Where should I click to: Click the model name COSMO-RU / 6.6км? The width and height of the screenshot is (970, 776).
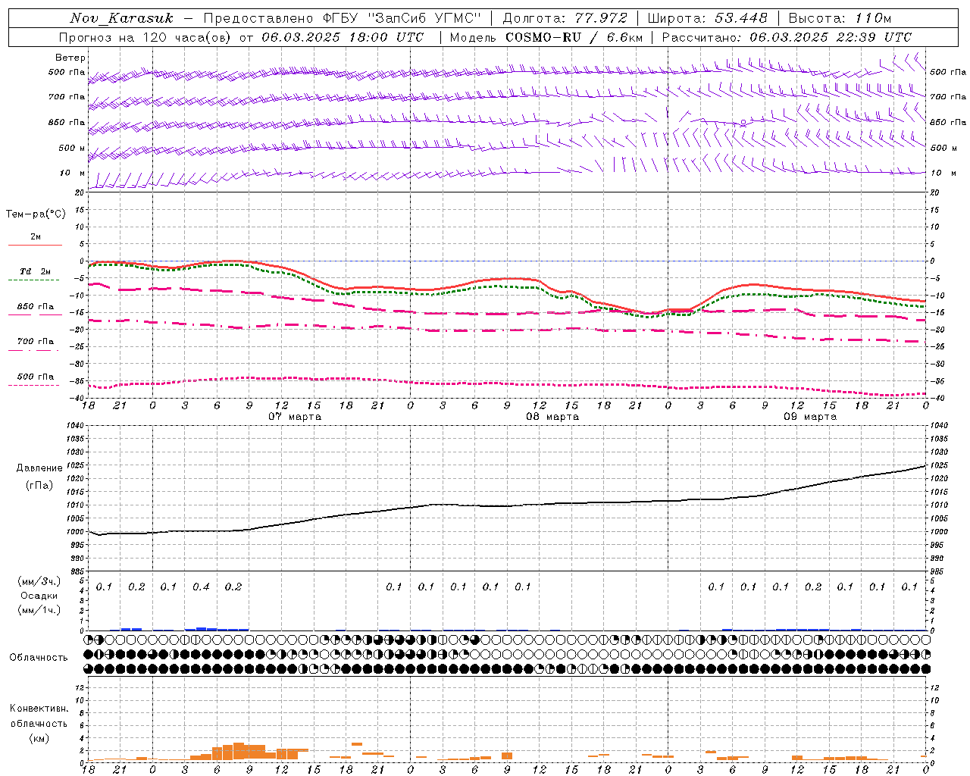(x=574, y=37)
